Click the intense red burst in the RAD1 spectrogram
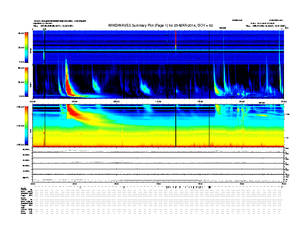Image resolution: width=306 pixels, height=236 pixels. tap(69, 87)
